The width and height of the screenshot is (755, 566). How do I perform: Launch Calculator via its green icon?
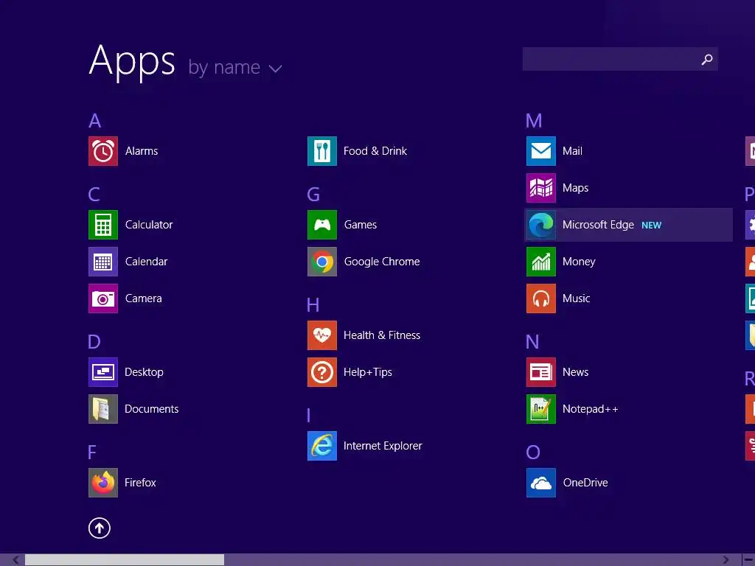tap(103, 225)
